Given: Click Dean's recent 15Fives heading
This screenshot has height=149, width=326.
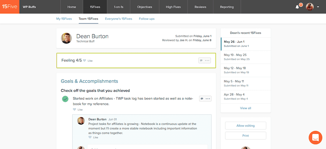Looking at the screenshot, I should coord(245,33).
